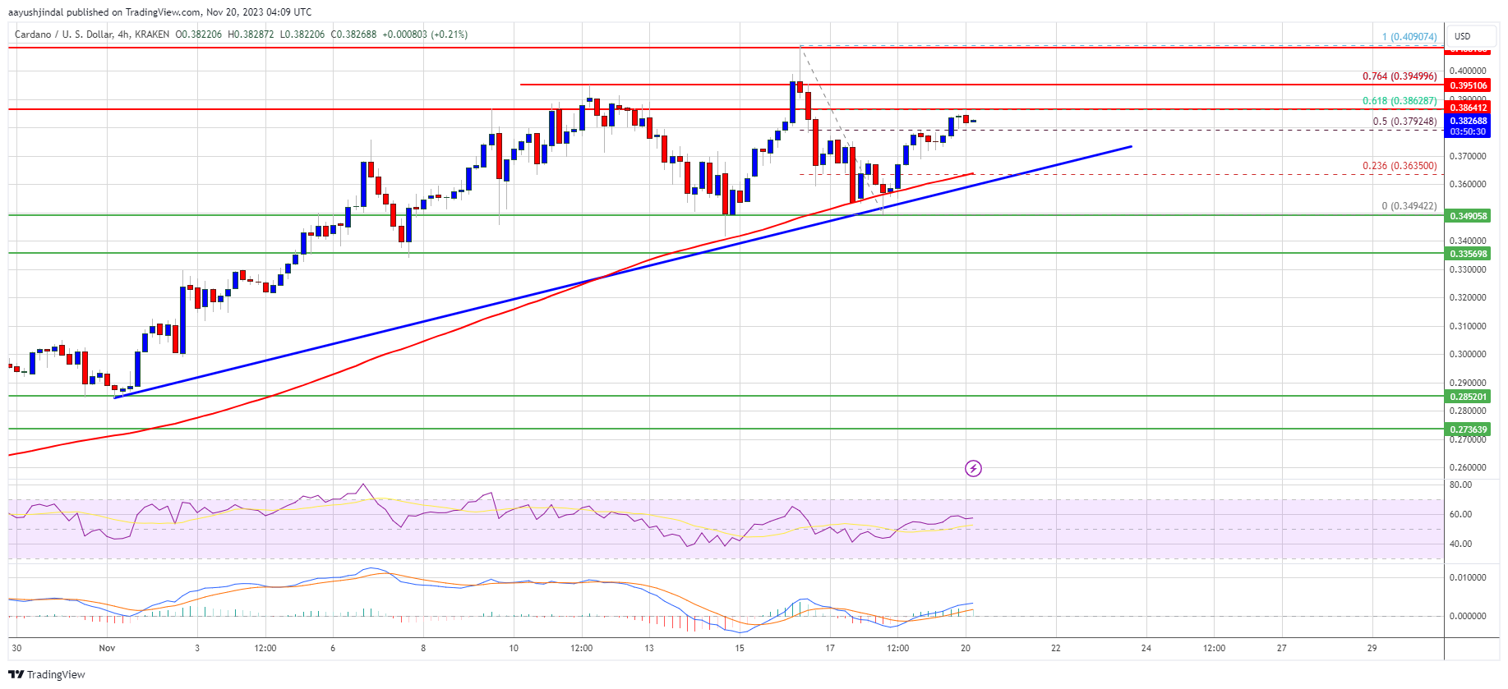
Task: Click the 0.335698 green support price tag
Action: [x=1468, y=254]
